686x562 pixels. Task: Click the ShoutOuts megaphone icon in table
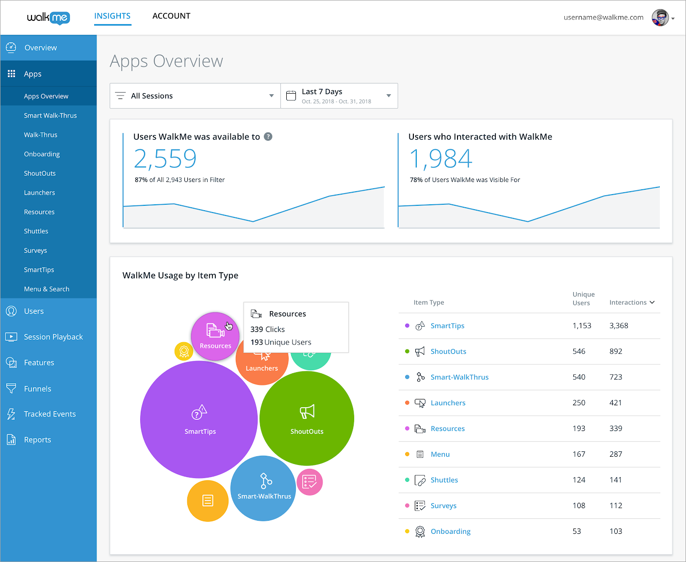pos(420,351)
